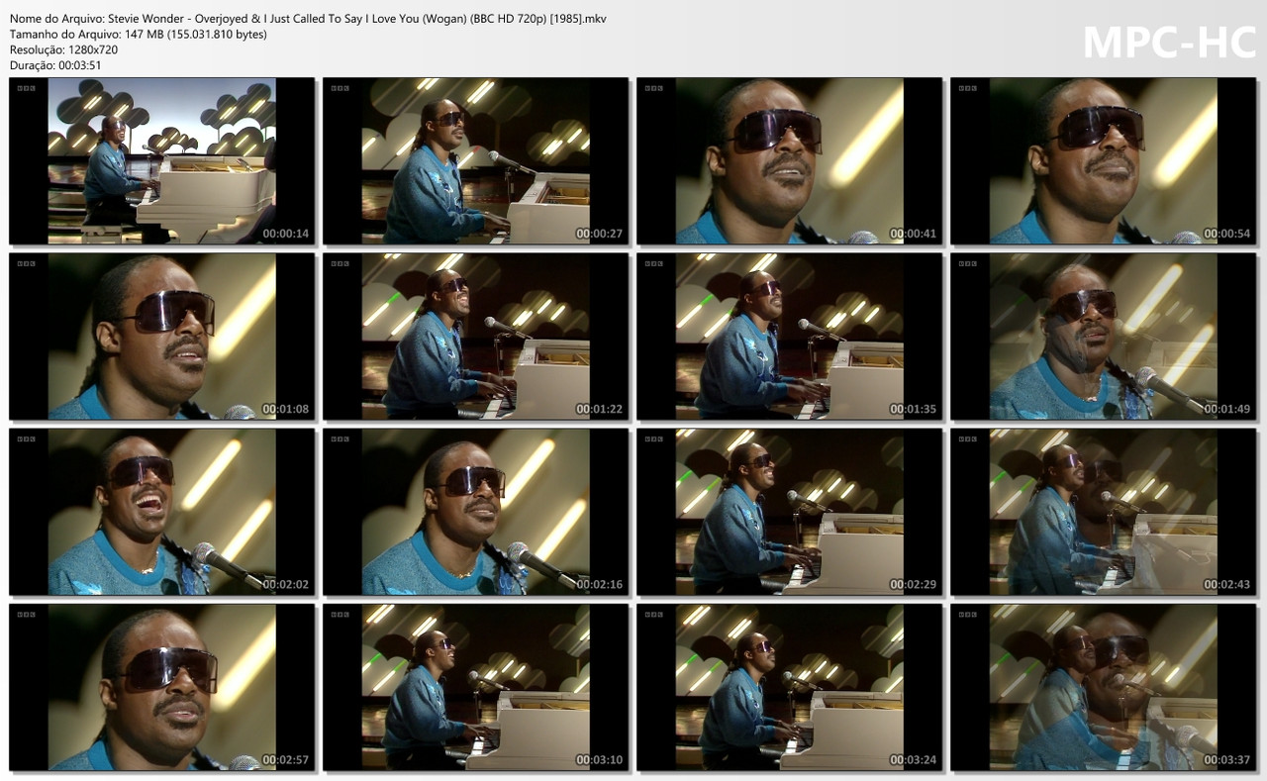Open the thumbnail stamped 00:00:54
The image size is (1267, 781).
click(1102, 160)
